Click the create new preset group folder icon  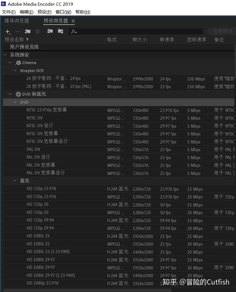tap(28, 31)
